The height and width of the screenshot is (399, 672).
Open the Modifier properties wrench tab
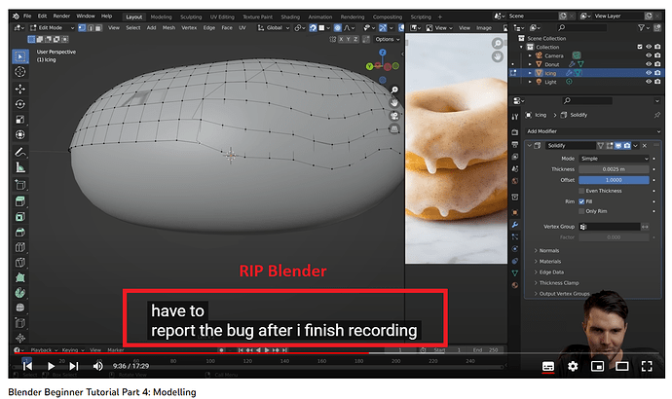point(515,225)
